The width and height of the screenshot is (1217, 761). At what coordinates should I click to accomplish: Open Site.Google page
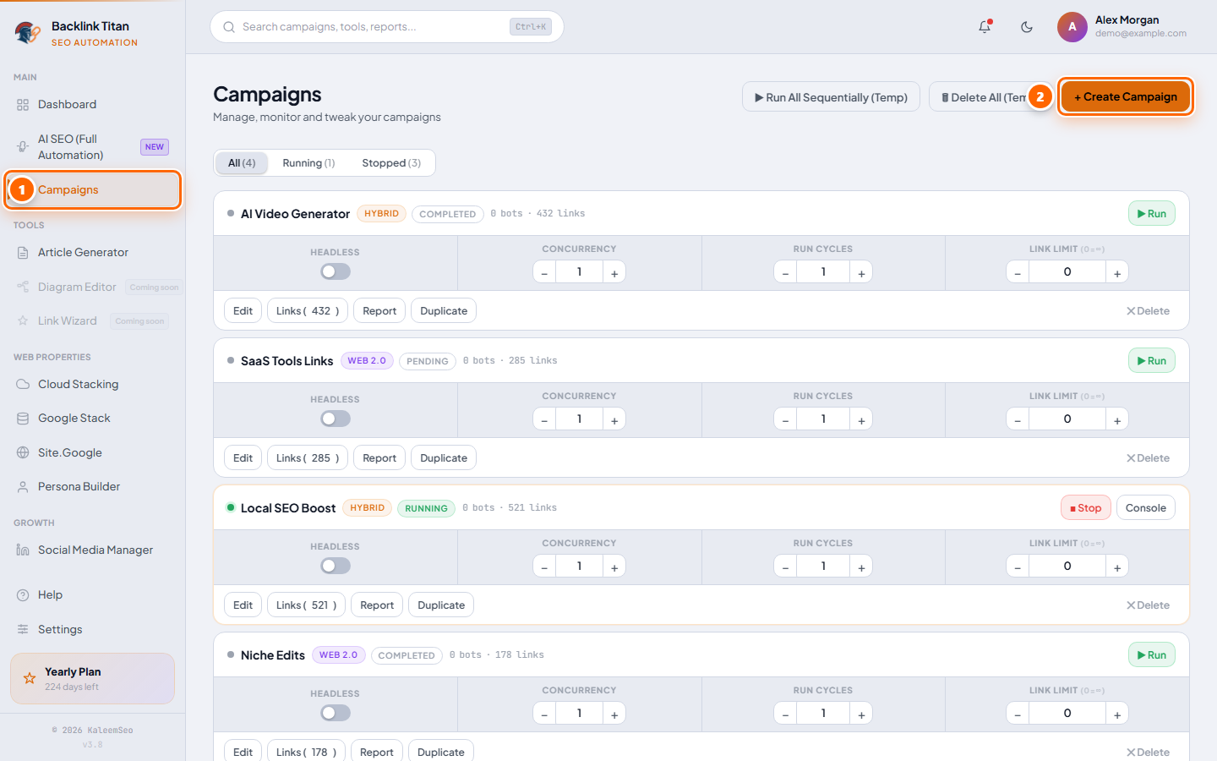pyautogui.click(x=93, y=453)
